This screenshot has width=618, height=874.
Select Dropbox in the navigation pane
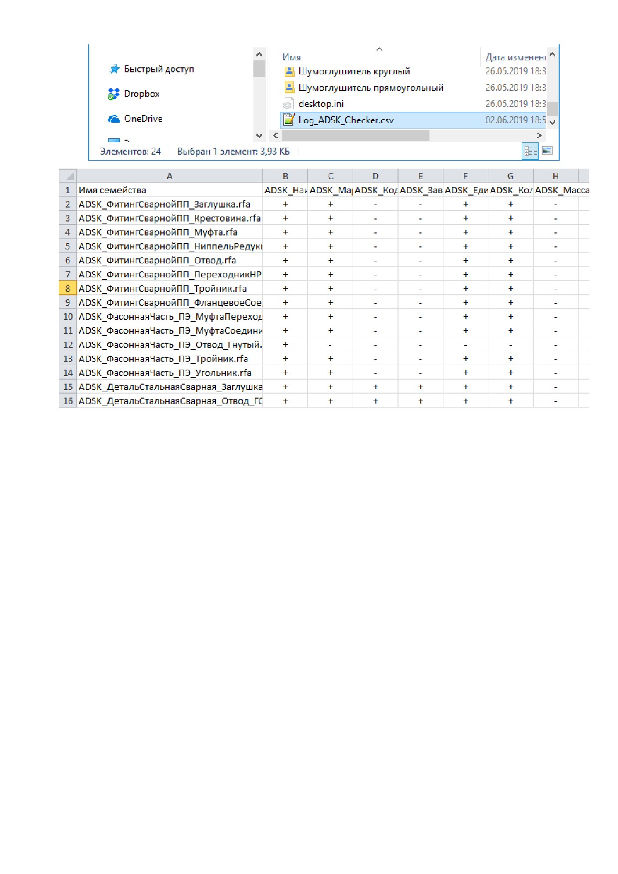click(x=142, y=94)
